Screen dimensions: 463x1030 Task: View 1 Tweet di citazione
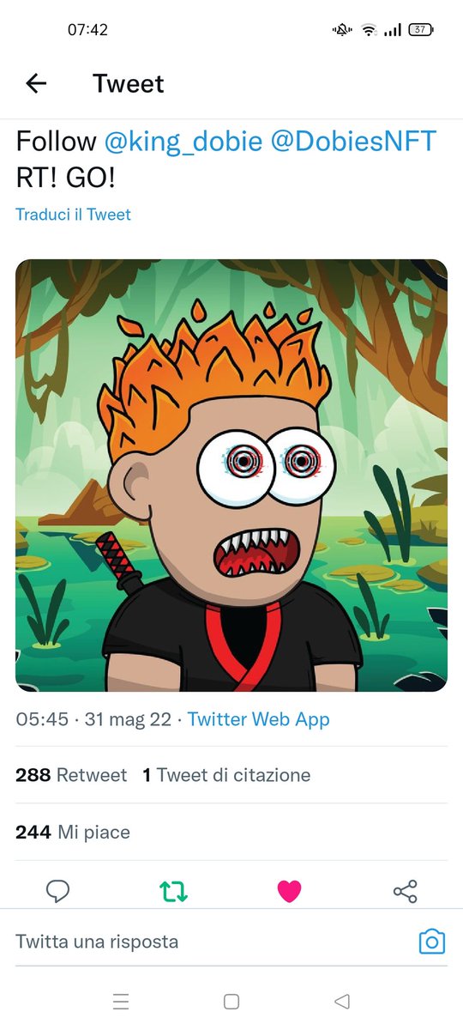[x=226, y=775]
